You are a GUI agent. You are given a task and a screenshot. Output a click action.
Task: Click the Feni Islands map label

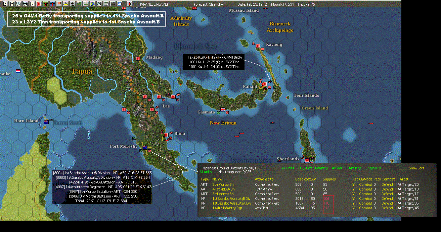tap(307, 95)
